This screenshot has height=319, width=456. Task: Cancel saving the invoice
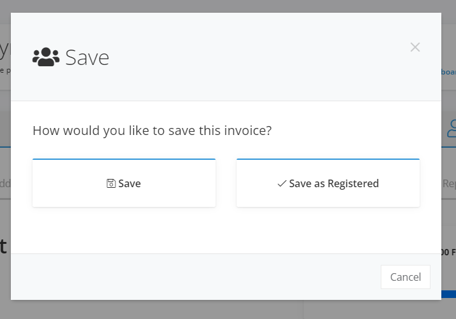coord(406,277)
